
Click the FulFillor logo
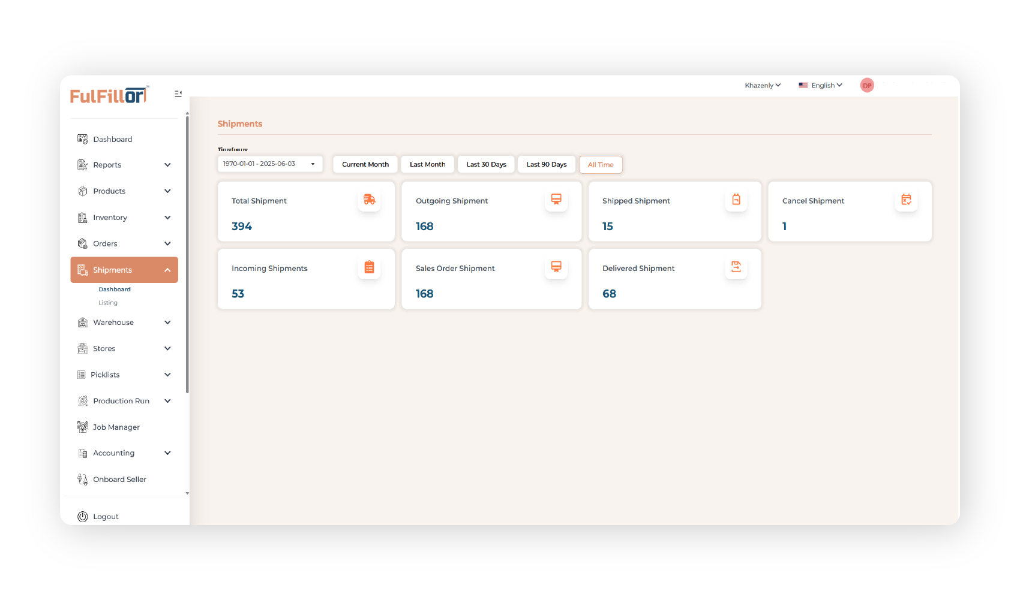coord(109,95)
